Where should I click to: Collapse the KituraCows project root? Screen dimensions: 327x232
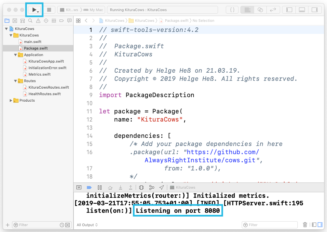tap(7, 29)
